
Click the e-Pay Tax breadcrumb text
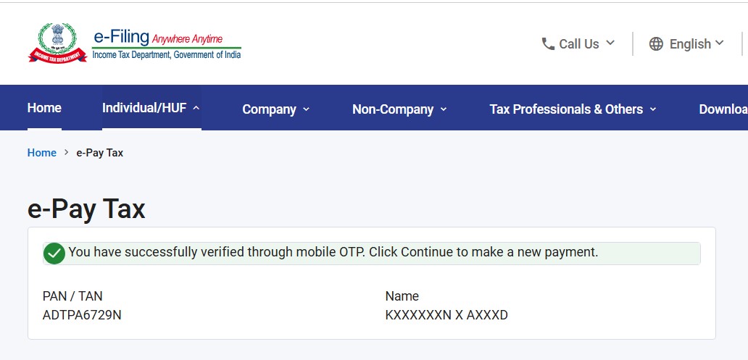click(100, 153)
